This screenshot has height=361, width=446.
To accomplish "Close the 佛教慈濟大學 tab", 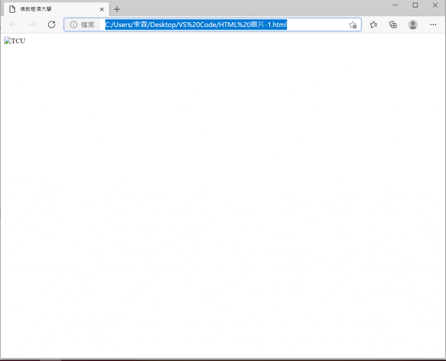I will click(x=102, y=10).
